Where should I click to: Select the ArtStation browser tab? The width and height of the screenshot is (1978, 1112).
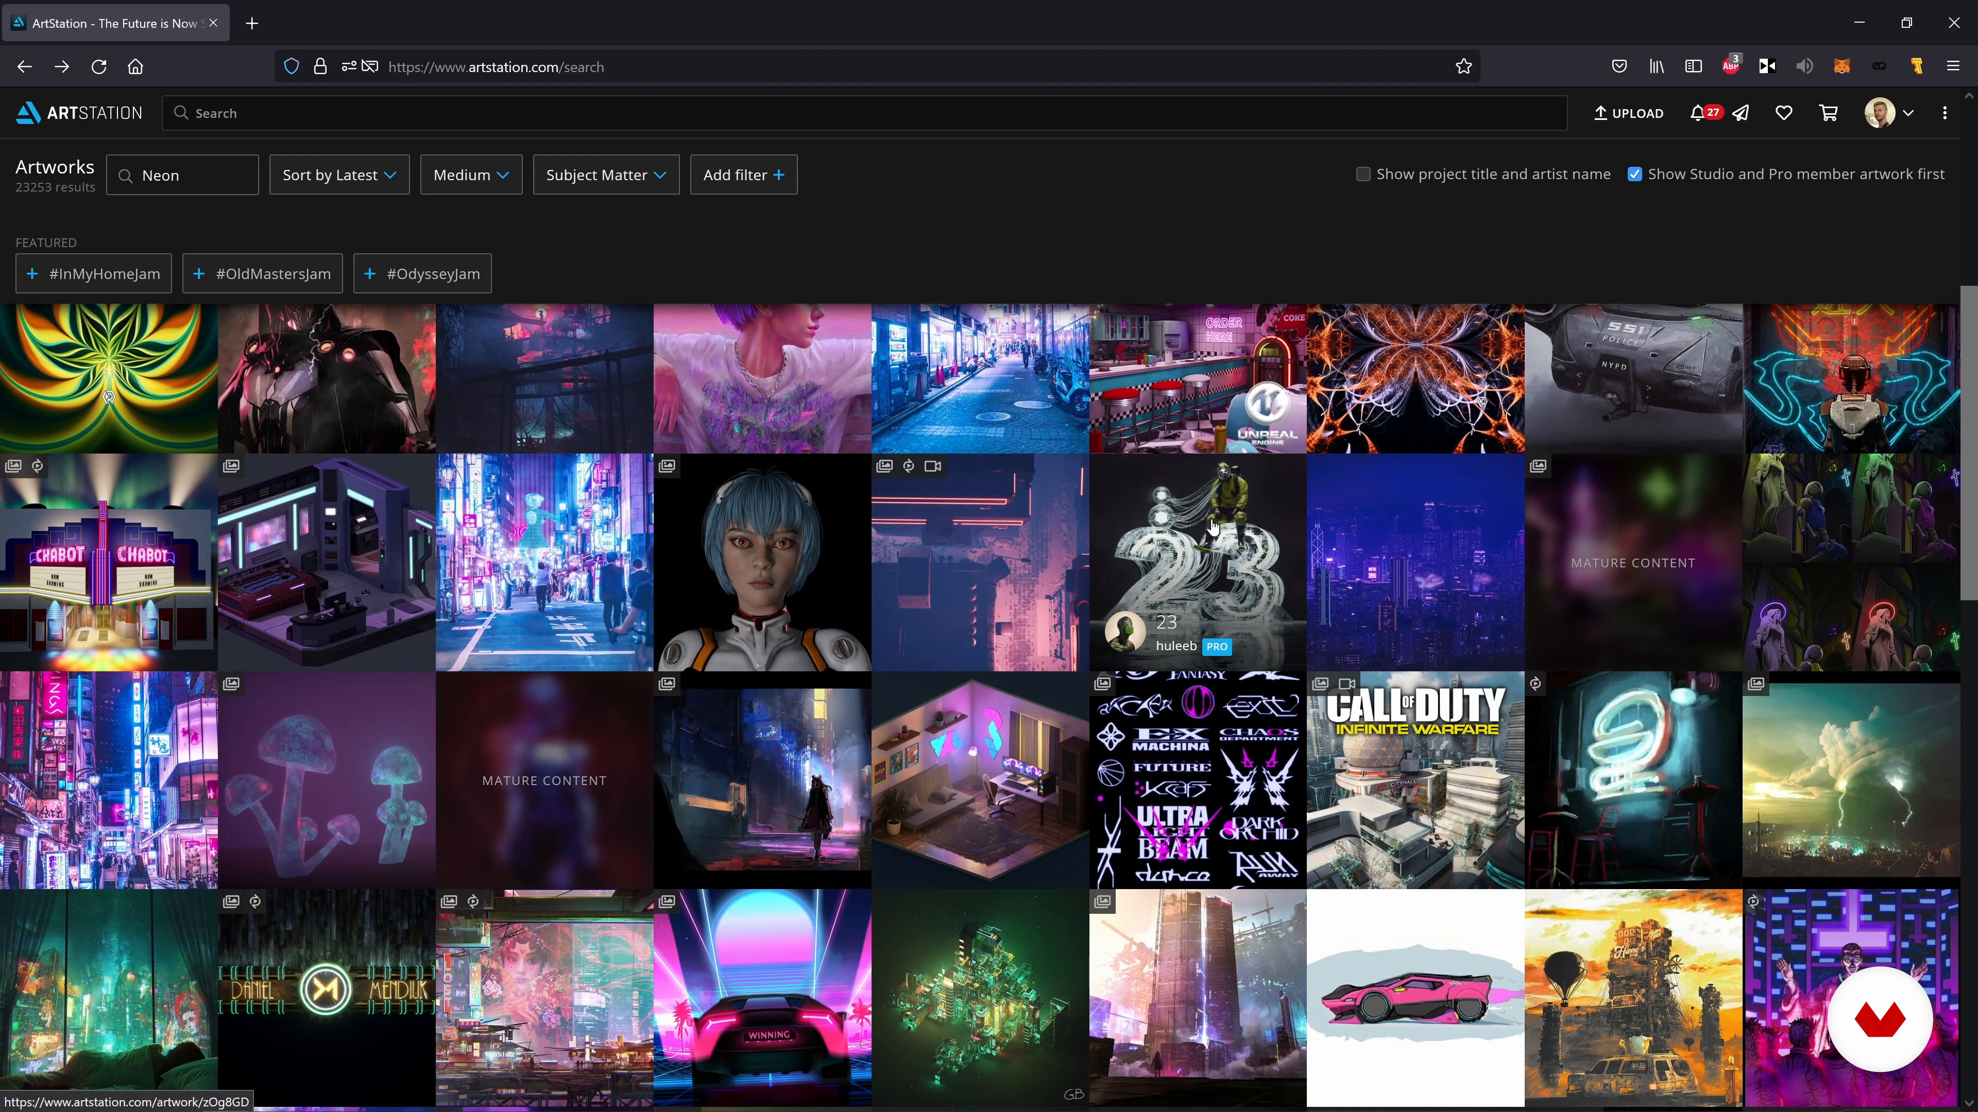point(115,23)
